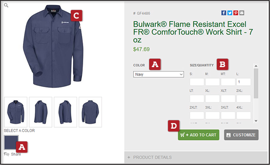Screen dimensions: 270x165
Task: View the left side shirt thumbnail
Action: (41, 112)
